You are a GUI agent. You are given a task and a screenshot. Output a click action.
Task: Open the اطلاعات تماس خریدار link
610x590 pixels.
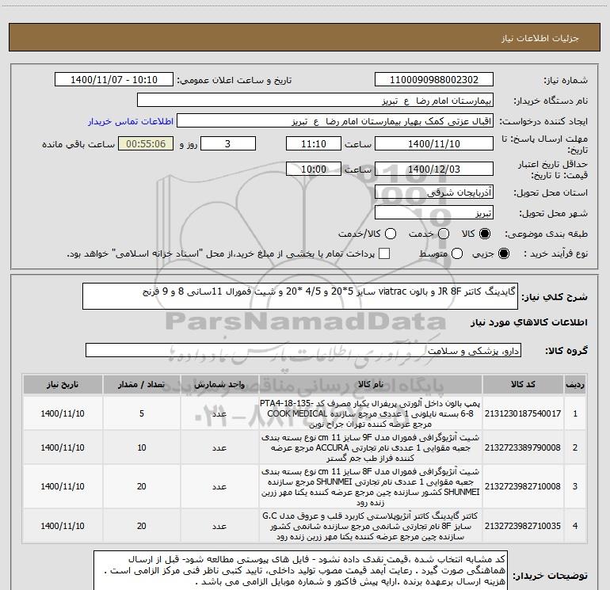[x=131, y=121]
